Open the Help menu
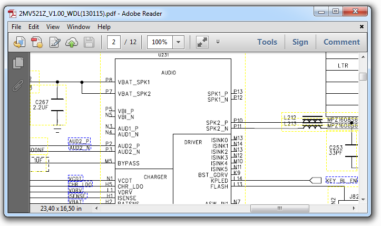The width and height of the screenshot is (381, 226). pos(104,27)
